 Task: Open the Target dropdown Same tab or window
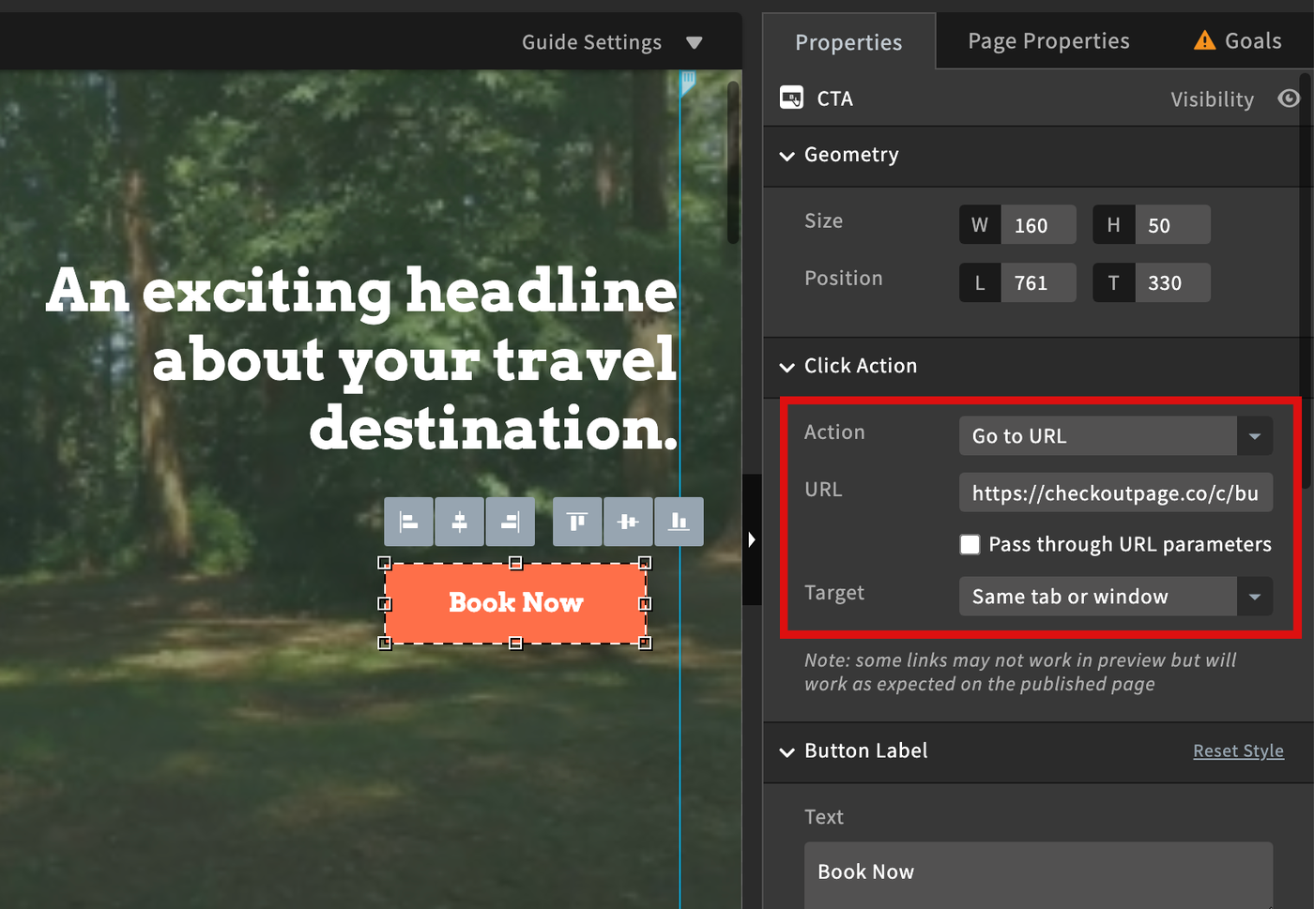point(1115,597)
